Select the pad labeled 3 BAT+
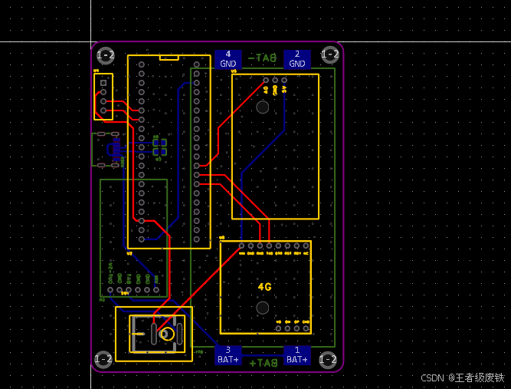This screenshot has height=389, width=511. click(228, 355)
